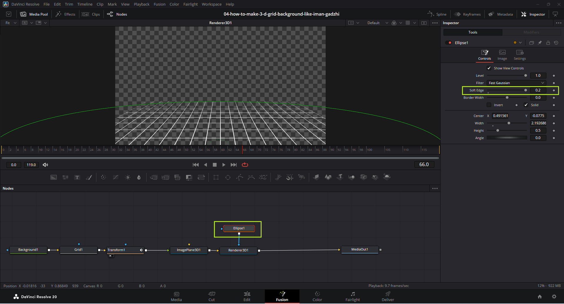Click the Border Width slider handle
This screenshot has width=564, height=304.
(x=507, y=98)
